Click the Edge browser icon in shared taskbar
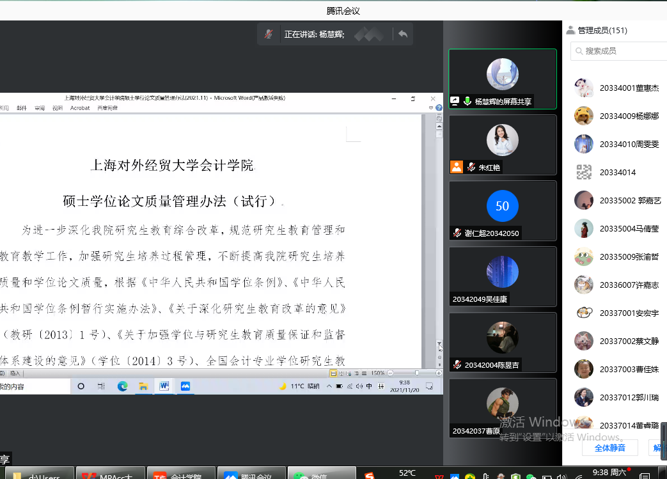Viewport: 667px width, 479px height. (x=122, y=386)
